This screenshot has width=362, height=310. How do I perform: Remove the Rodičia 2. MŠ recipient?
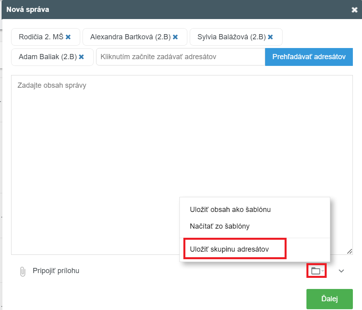(68, 37)
